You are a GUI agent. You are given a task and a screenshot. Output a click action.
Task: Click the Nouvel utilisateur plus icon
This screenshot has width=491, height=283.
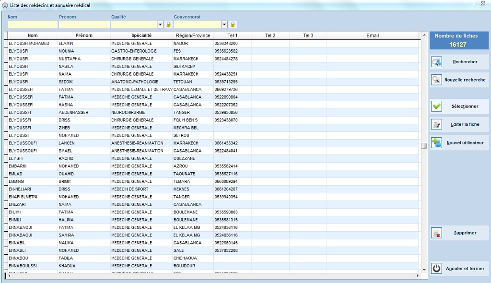pos(436,143)
